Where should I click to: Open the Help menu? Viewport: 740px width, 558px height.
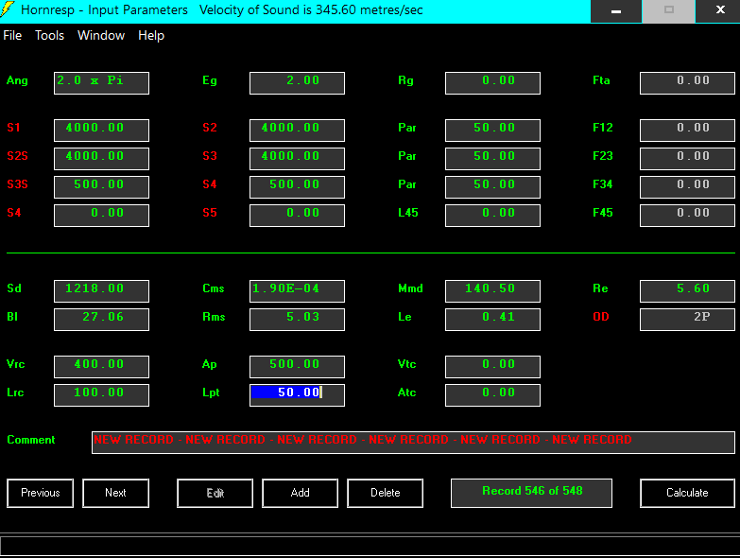(x=151, y=35)
